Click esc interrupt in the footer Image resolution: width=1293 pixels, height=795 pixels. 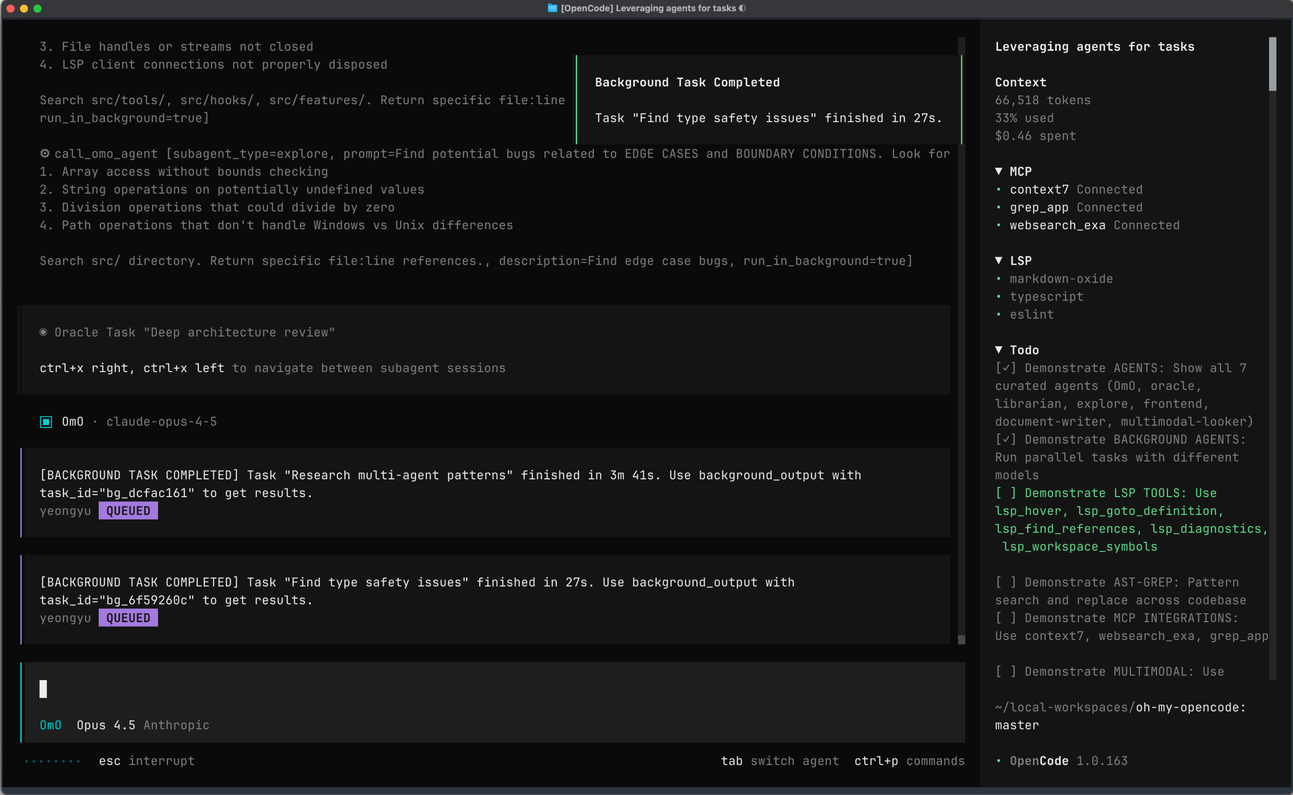(x=147, y=761)
